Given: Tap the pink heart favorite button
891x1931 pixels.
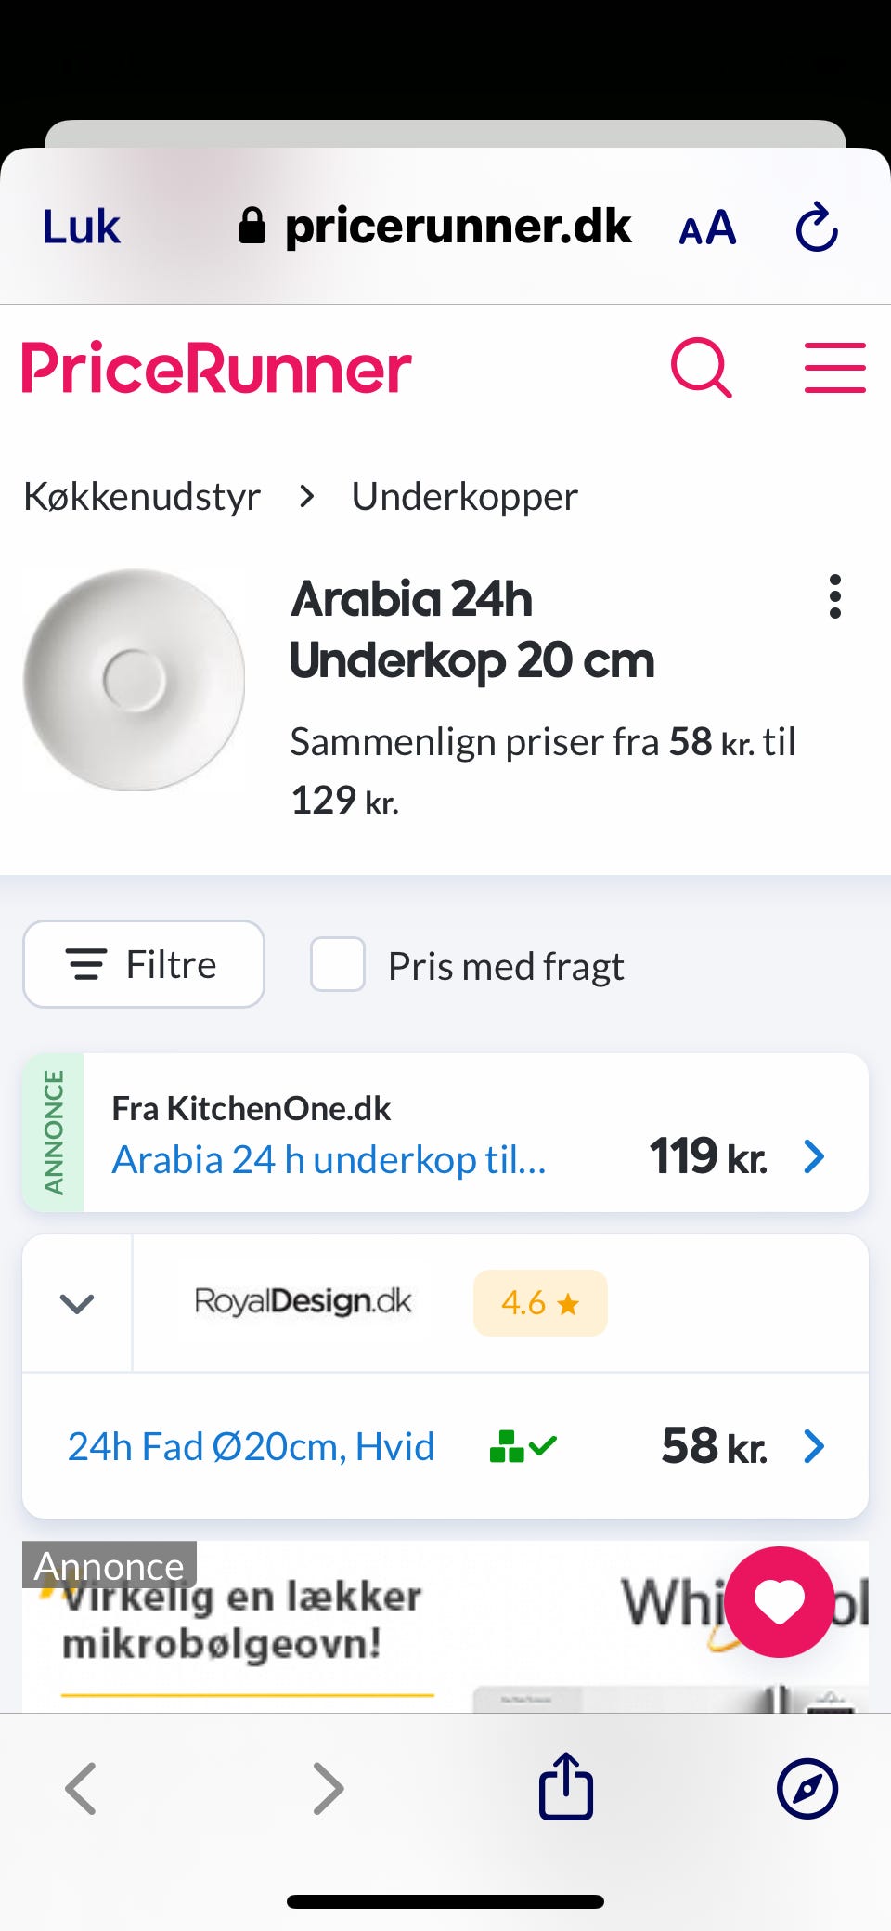Looking at the screenshot, I should (x=780, y=1601).
